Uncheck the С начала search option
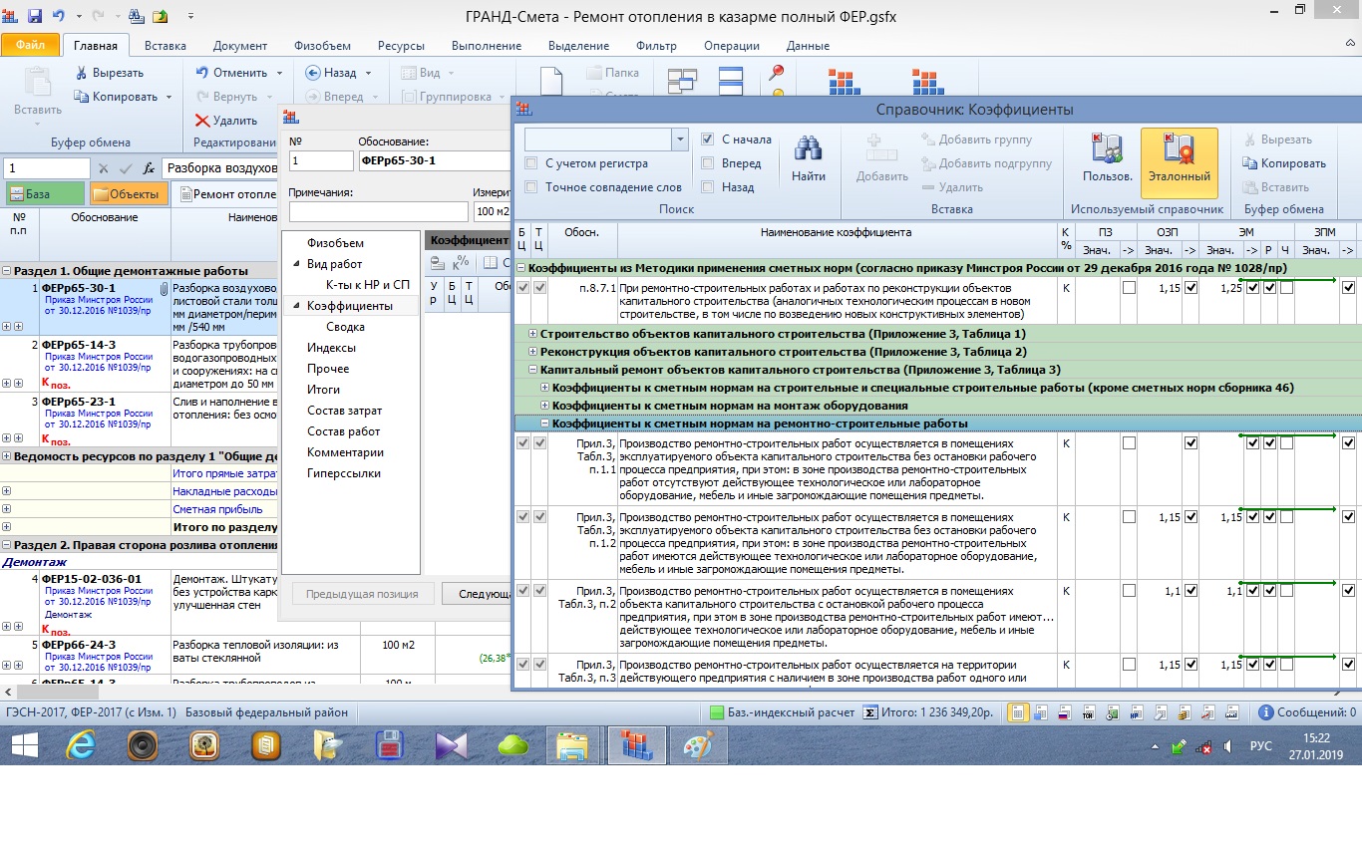 pyautogui.click(x=707, y=140)
